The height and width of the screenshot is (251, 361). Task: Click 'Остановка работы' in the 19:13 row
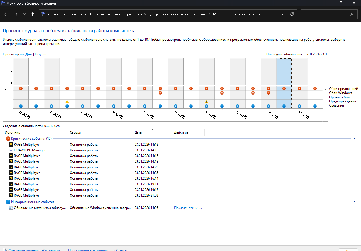click(84, 190)
